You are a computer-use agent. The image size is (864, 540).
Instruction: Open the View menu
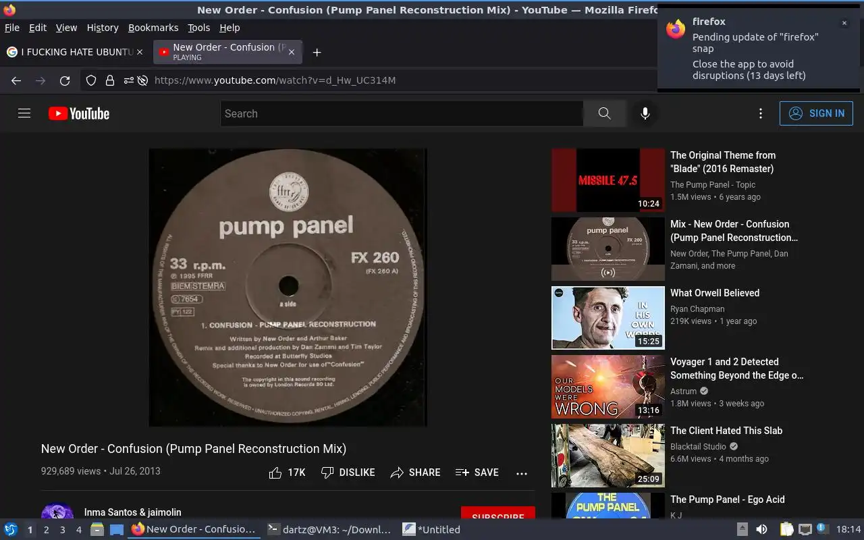point(66,28)
